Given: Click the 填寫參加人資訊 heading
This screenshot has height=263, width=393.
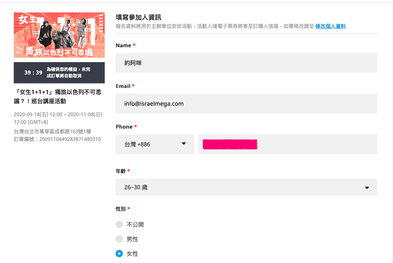Looking at the screenshot, I should click(x=139, y=17).
